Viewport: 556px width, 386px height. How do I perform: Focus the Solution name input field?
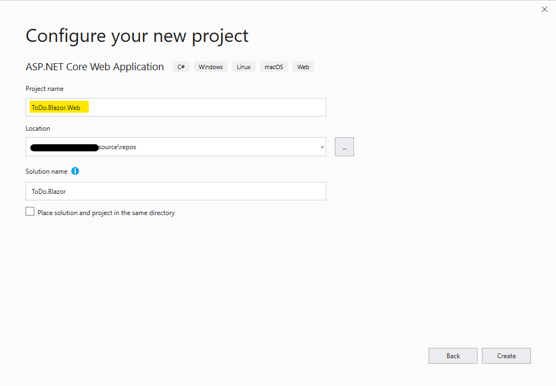click(176, 192)
